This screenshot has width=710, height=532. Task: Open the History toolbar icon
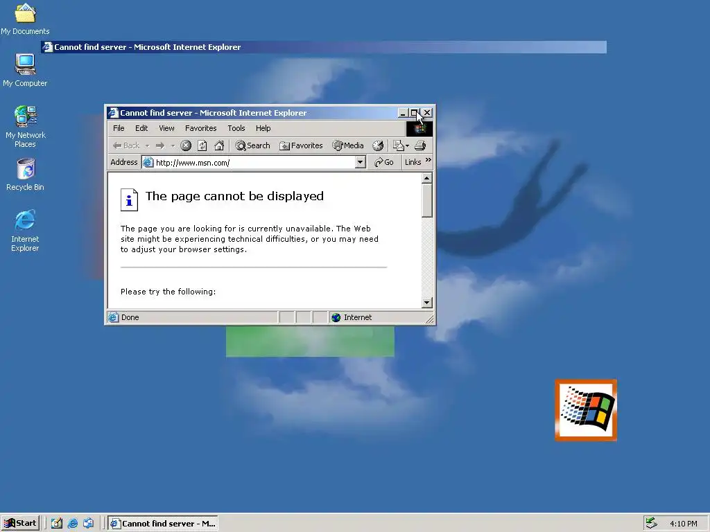(378, 145)
